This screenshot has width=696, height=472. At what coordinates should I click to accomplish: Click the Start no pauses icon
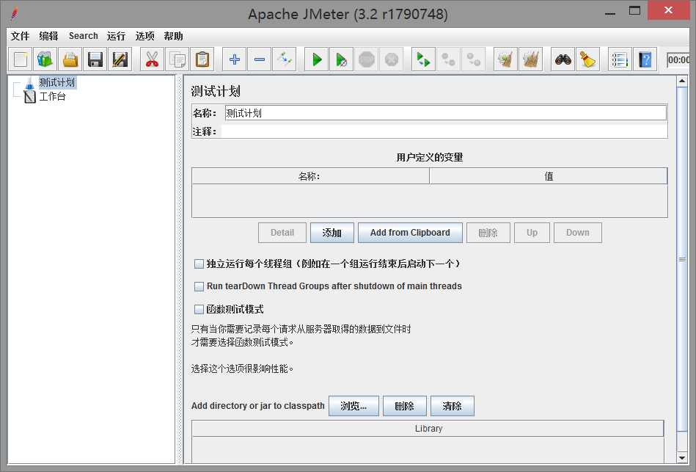point(341,59)
